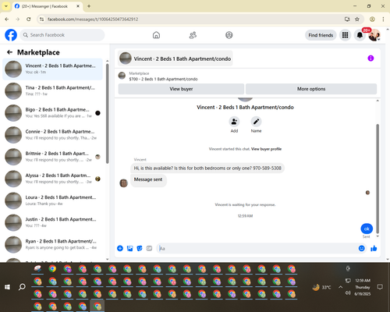Open the apps grid menu
This screenshot has width=390, height=312.
(x=345, y=35)
